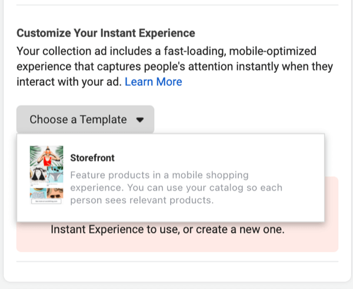Click the See more button inside thumbnail

pos(46,201)
